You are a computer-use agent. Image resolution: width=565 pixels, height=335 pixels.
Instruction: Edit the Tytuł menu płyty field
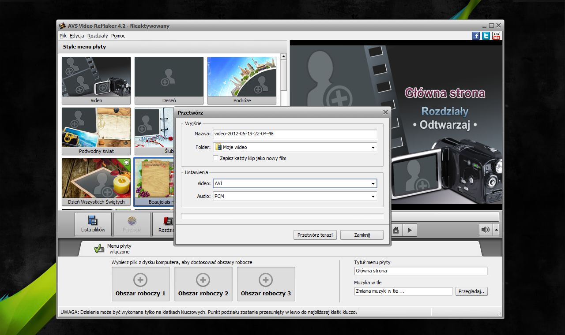(421, 271)
